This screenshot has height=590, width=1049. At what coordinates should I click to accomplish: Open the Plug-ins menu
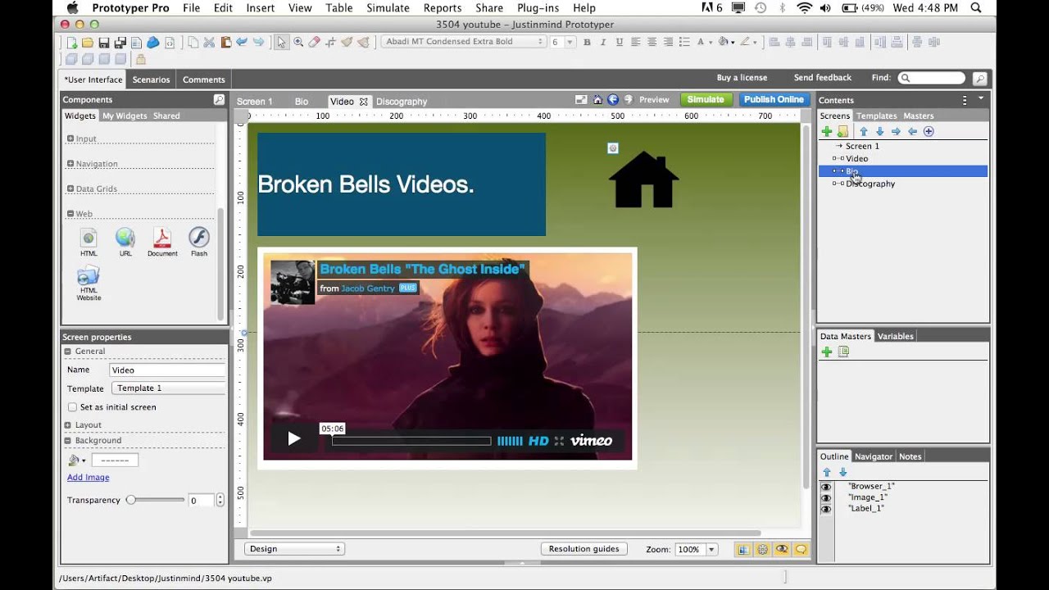[x=538, y=7]
